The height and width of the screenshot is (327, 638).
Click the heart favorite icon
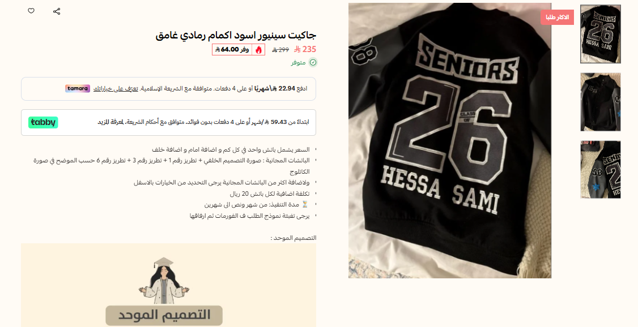click(31, 11)
